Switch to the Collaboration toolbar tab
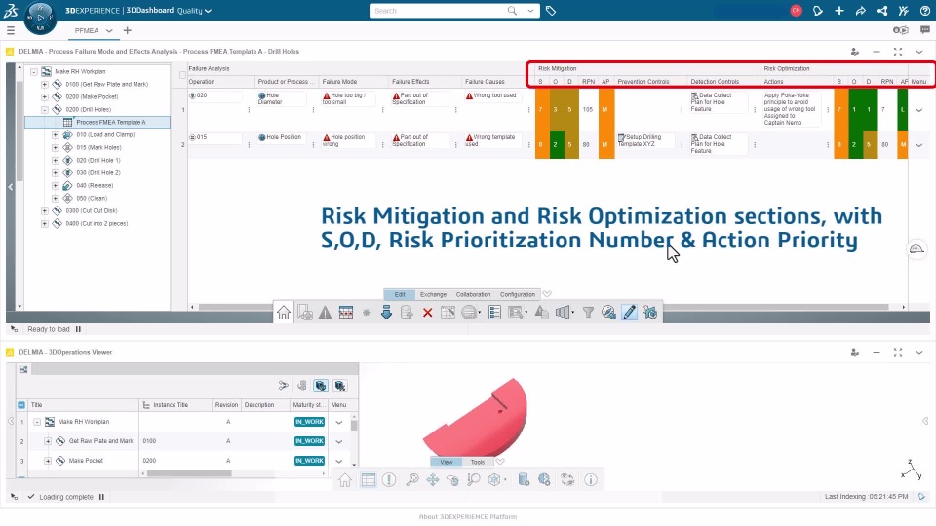 point(474,294)
